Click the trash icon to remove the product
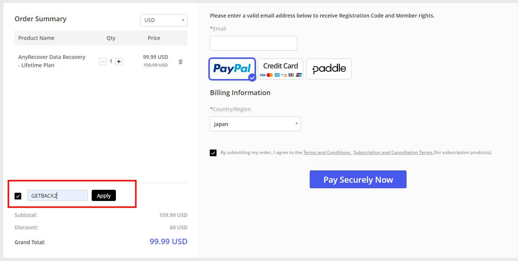Viewport: 518px width, 261px height. (x=180, y=62)
